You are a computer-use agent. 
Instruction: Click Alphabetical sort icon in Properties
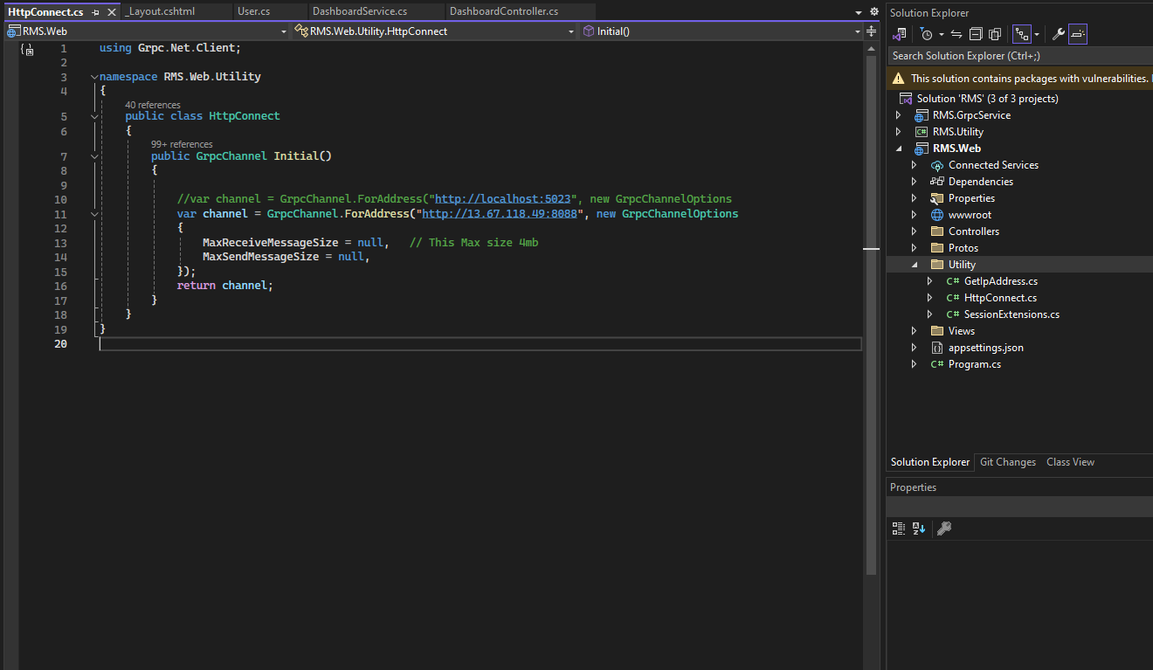click(x=919, y=528)
